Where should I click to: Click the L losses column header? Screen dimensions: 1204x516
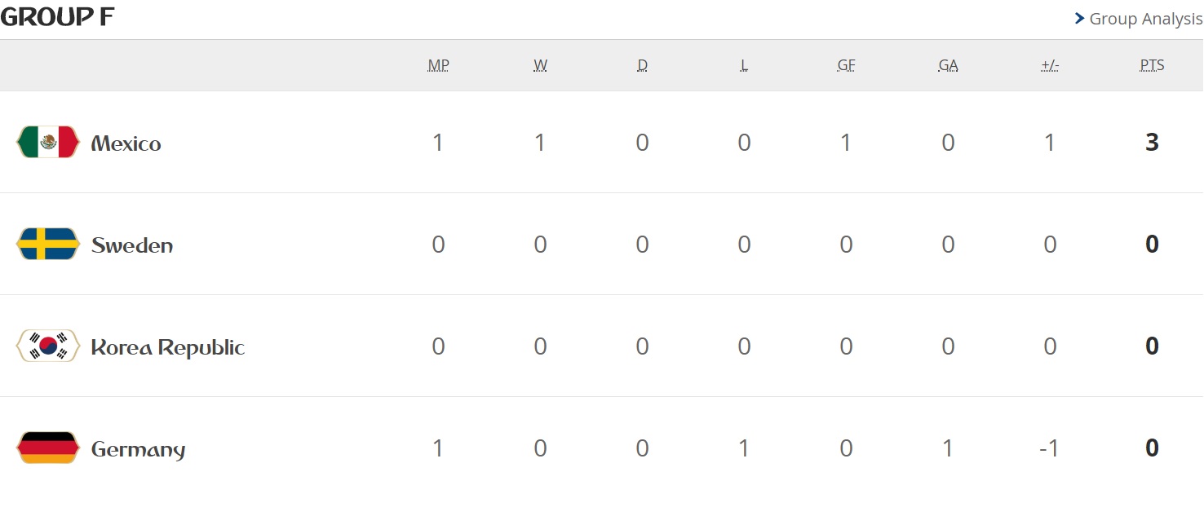(744, 65)
